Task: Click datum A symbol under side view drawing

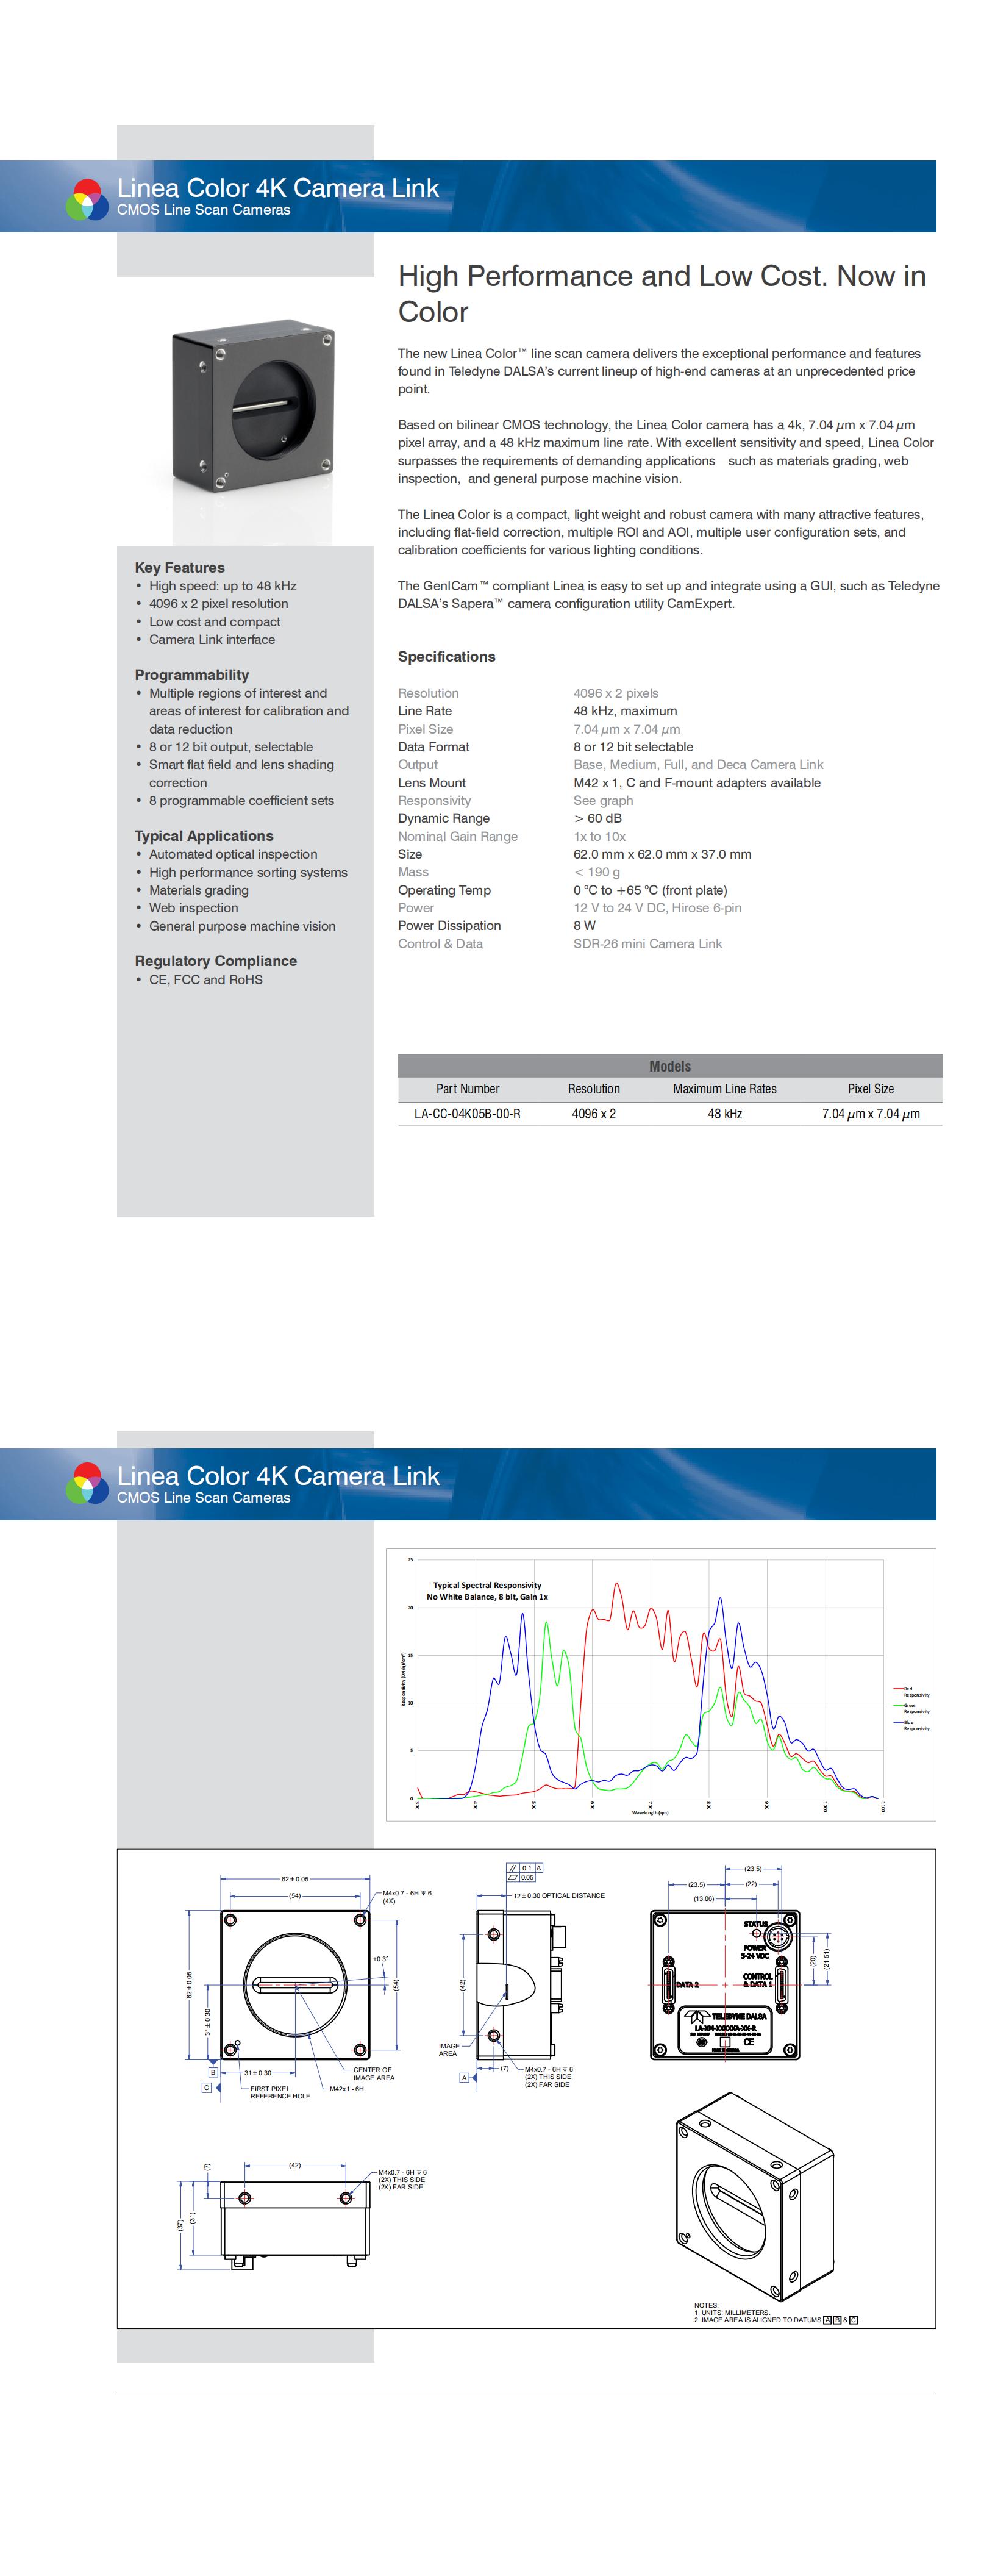Action: [463, 2077]
